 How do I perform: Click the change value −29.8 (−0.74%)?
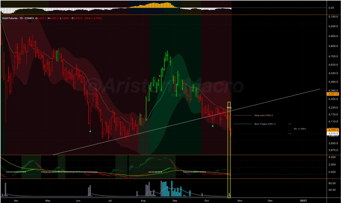click(93, 18)
